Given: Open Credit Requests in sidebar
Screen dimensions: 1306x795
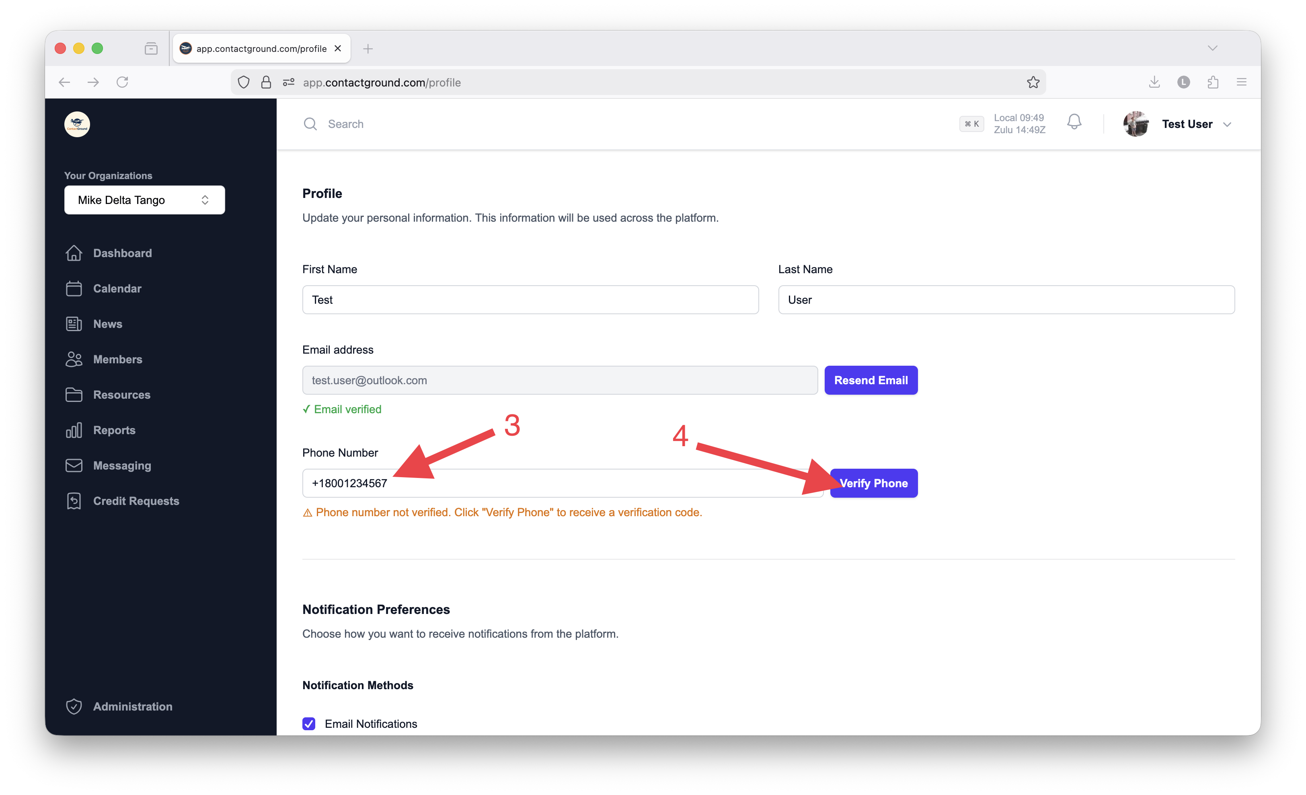Looking at the screenshot, I should [x=136, y=500].
